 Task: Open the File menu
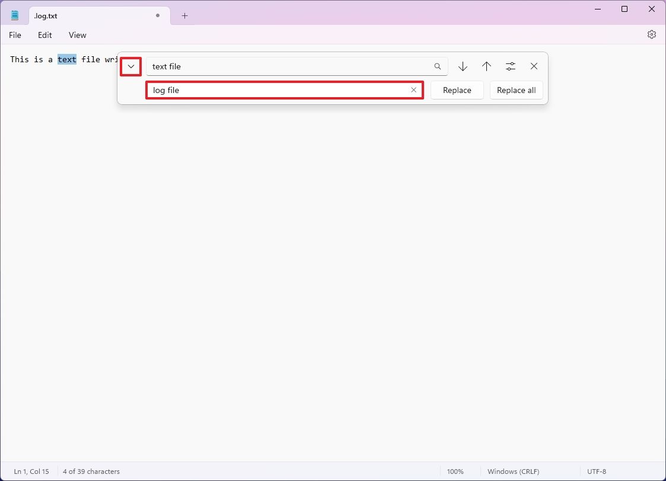[15, 35]
